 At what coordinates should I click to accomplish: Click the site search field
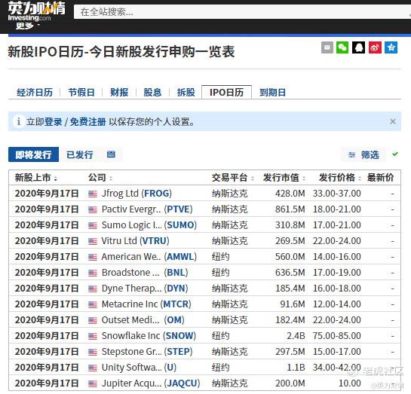(x=242, y=12)
